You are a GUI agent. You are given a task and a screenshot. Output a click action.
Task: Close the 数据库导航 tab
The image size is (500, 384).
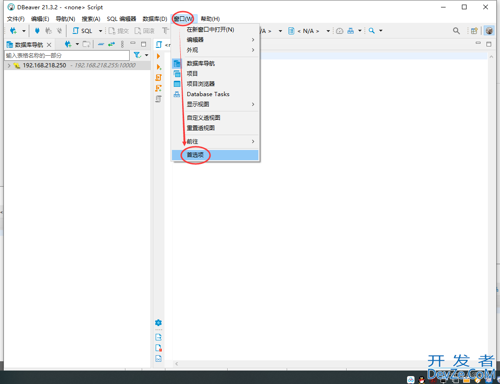pos(49,45)
